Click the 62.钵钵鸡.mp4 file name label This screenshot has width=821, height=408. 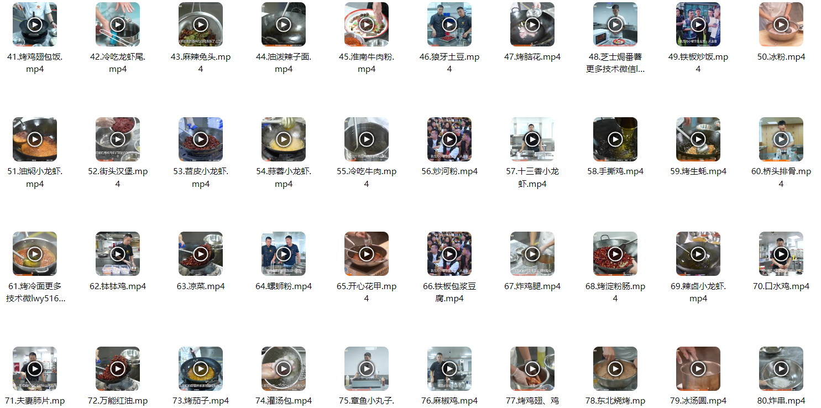pyautogui.click(x=118, y=286)
